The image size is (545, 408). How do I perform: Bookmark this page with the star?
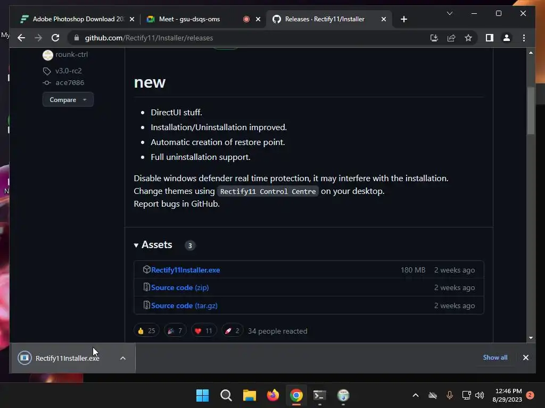(x=468, y=38)
